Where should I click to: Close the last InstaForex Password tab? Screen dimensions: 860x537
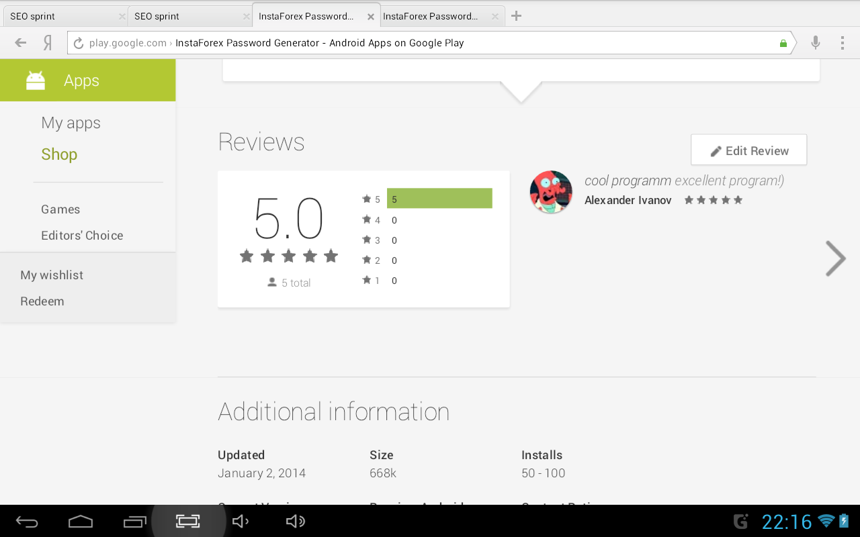495,17
